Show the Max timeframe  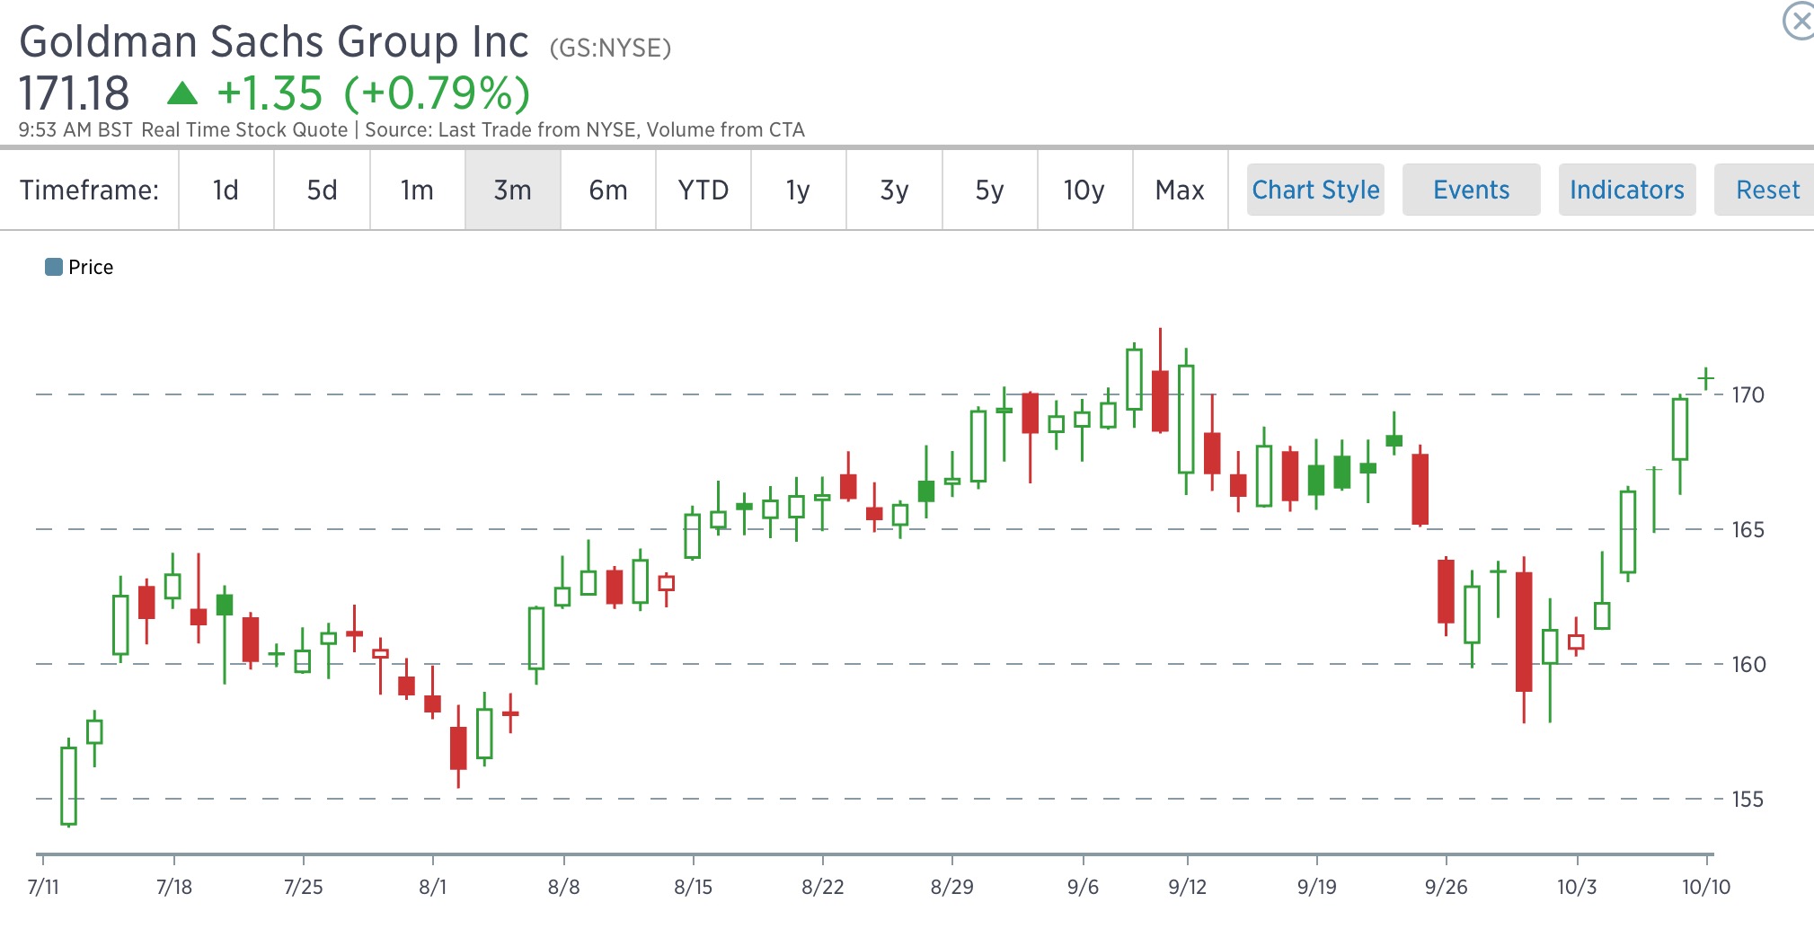click(x=1180, y=190)
